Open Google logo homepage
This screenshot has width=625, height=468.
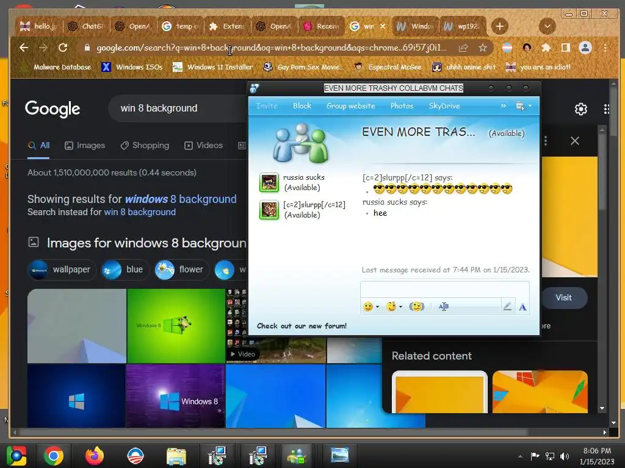click(52, 108)
